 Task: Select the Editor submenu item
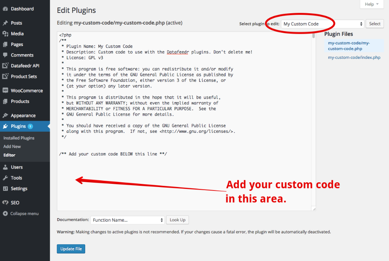point(9,155)
